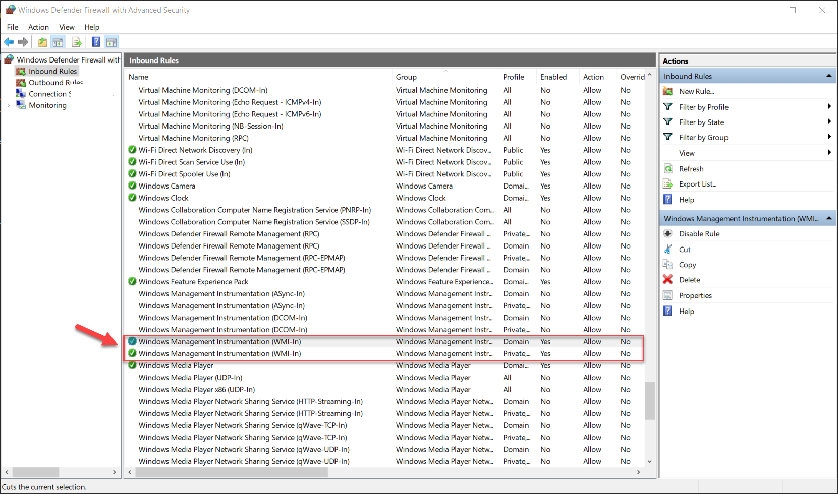Click the Name column header to sort rules
The width and height of the screenshot is (838, 494).
[138, 77]
